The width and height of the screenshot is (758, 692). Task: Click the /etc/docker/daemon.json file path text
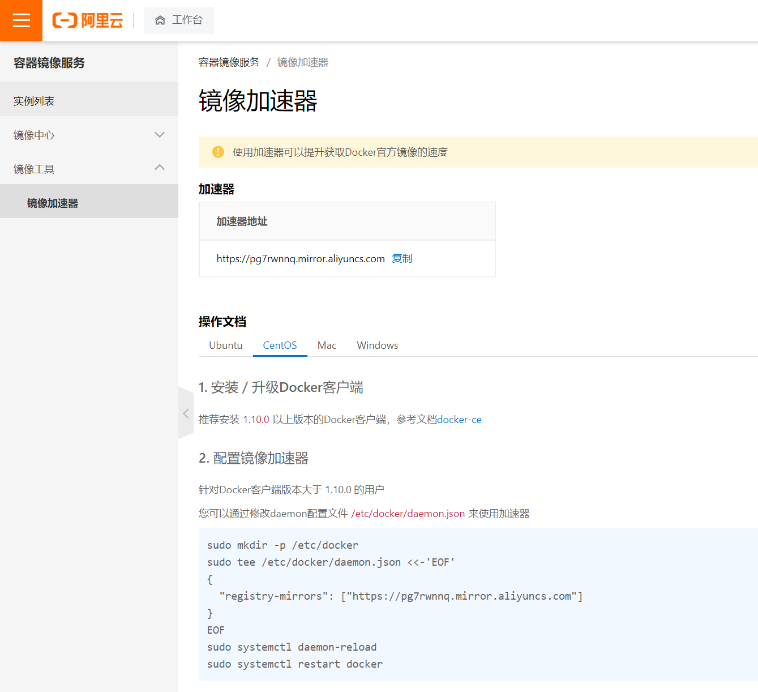[x=408, y=514]
